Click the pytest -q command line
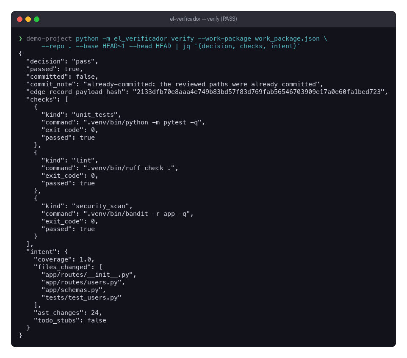Image resolution: width=407 pixels, height=358 pixels. click(123, 122)
